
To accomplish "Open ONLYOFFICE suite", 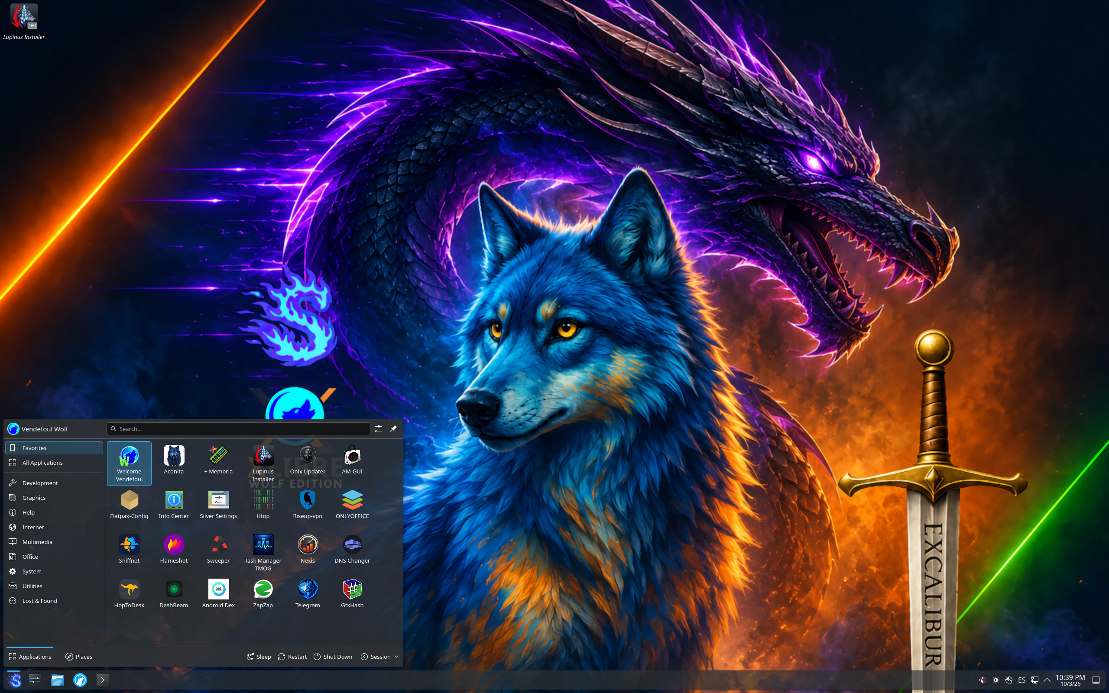I will (352, 504).
